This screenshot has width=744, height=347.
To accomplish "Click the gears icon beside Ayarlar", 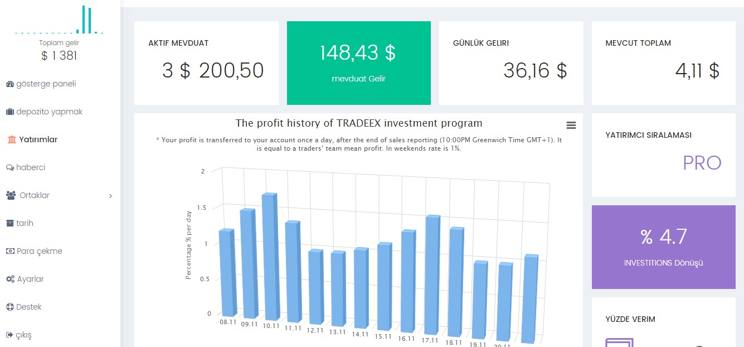I will tap(10, 279).
